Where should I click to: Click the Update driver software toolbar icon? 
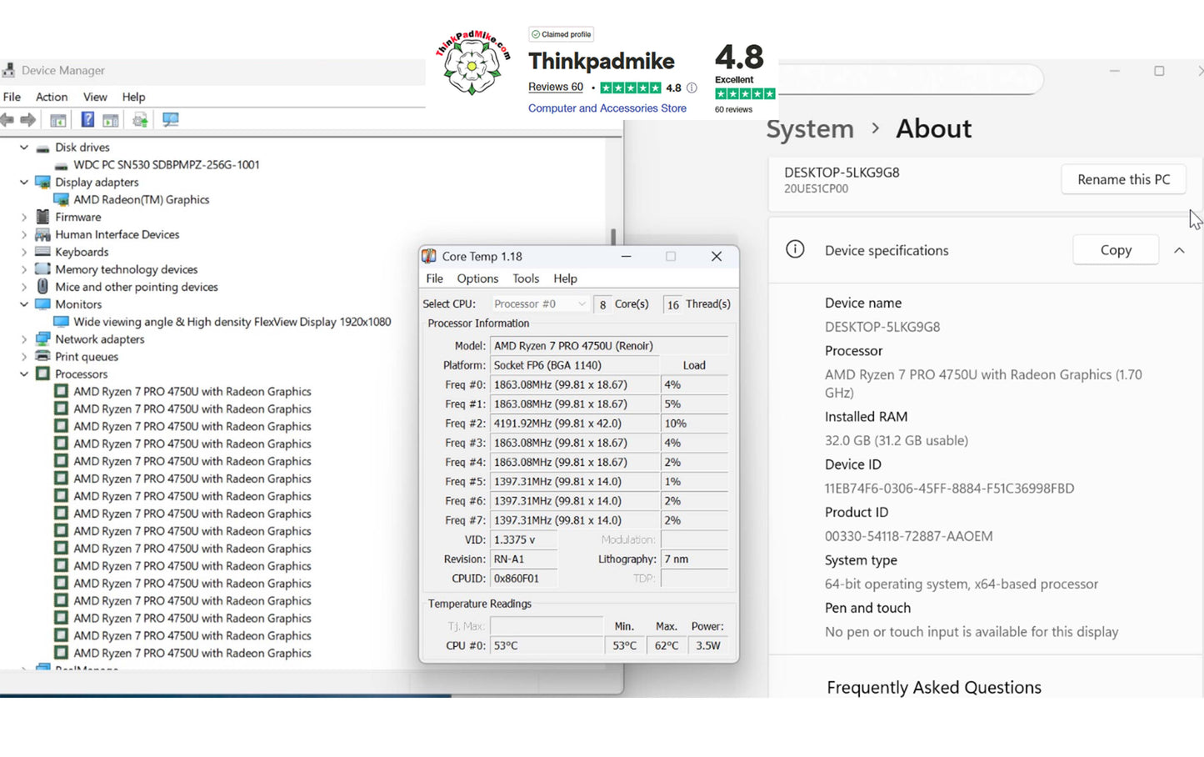(140, 120)
